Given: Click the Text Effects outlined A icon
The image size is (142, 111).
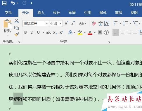Looking at the screenshot, I should 70,32.
